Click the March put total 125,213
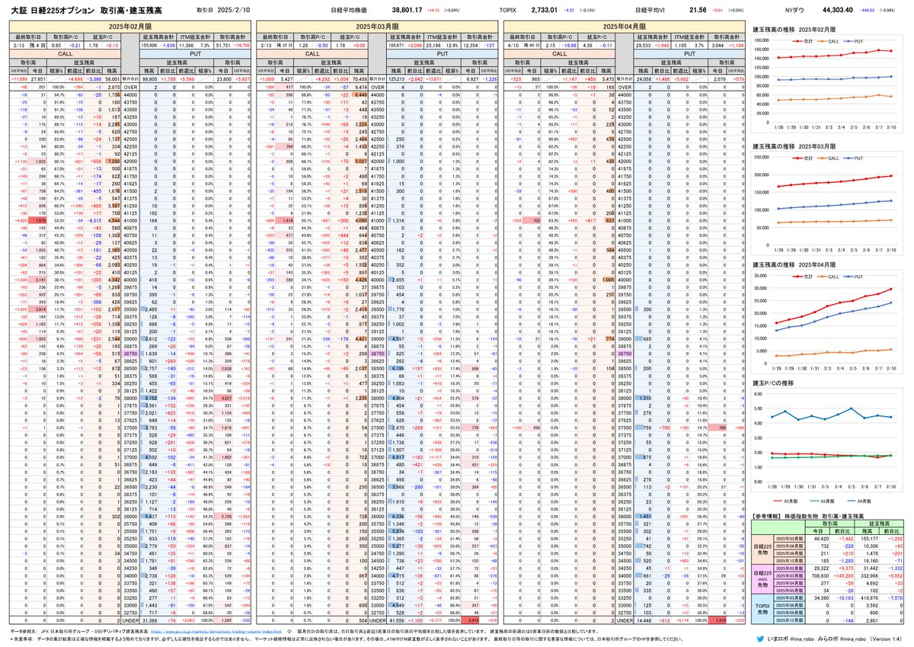The height and width of the screenshot is (647, 914). coord(395,78)
